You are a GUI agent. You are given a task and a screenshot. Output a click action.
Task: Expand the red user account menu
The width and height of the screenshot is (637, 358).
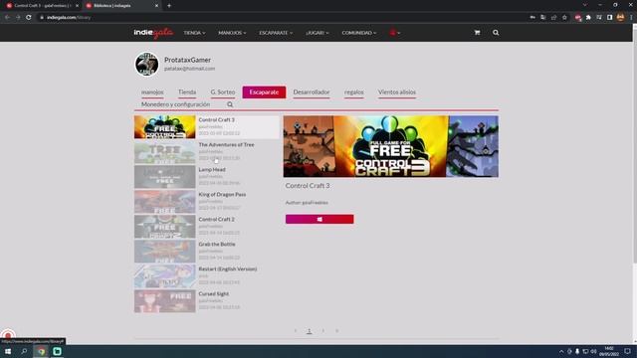coord(394,33)
